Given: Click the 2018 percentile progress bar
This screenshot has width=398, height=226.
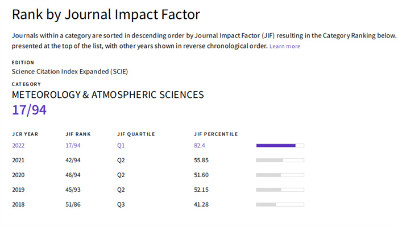Looking at the screenshot, I should click(x=280, y=204).
